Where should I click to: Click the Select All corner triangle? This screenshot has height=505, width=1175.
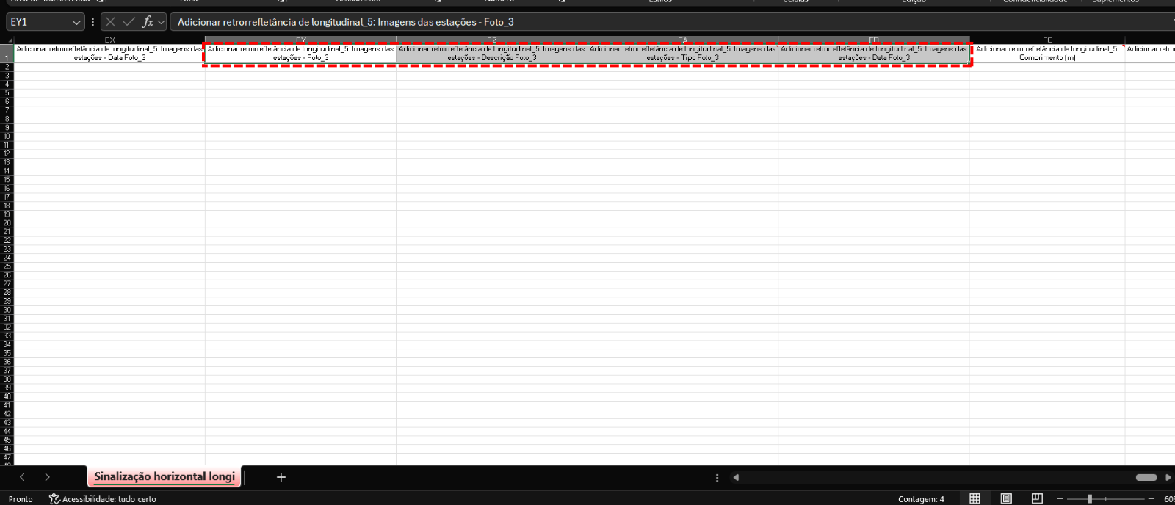point(9,40)
